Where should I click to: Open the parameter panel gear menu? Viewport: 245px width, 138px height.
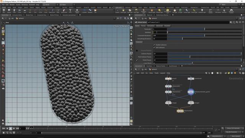[x=231, y=22]
